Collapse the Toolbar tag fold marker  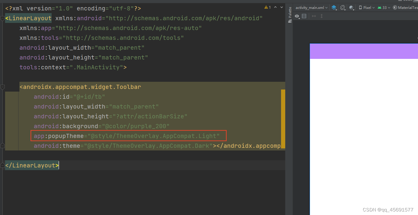[x=3, y=87]
